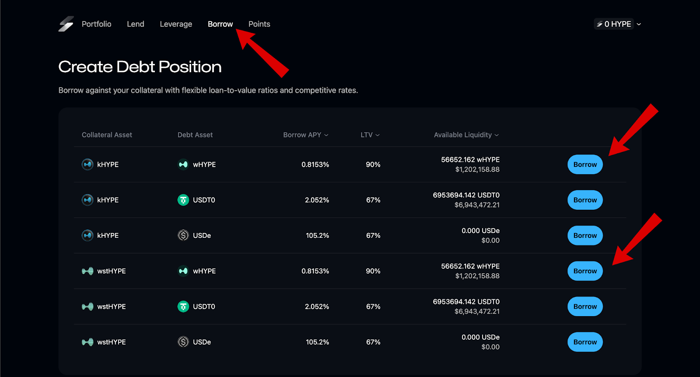Sort by LTV column
The height and width of the screenshot is (377, 700).
point(370,135)
